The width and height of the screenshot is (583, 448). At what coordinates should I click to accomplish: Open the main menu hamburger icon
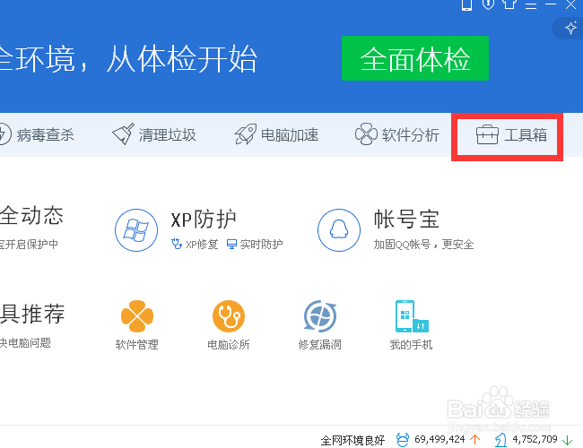(x=531, y=4)
